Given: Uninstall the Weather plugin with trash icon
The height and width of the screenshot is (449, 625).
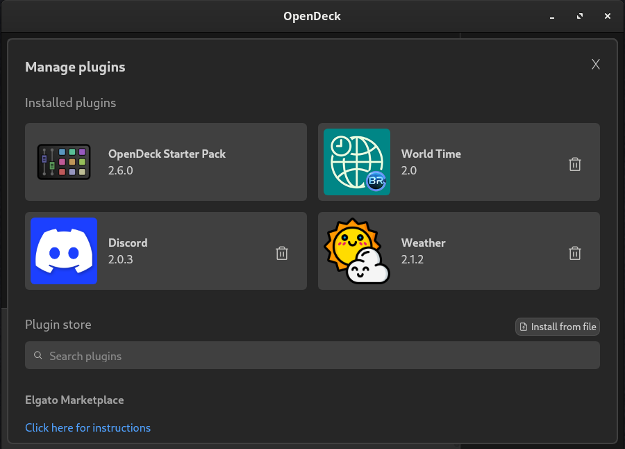Looking at the screenshot, I should point(575,253).
